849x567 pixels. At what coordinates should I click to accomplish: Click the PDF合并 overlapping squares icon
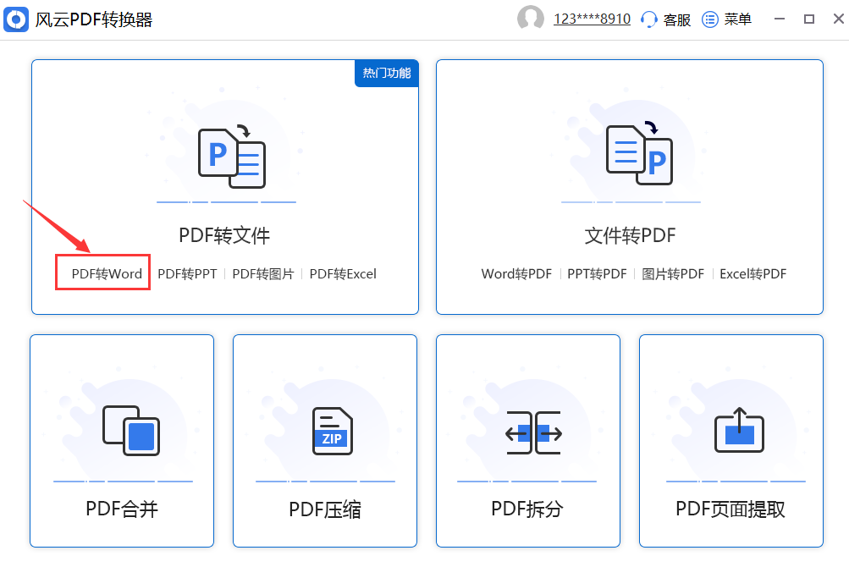click(131, 431)
